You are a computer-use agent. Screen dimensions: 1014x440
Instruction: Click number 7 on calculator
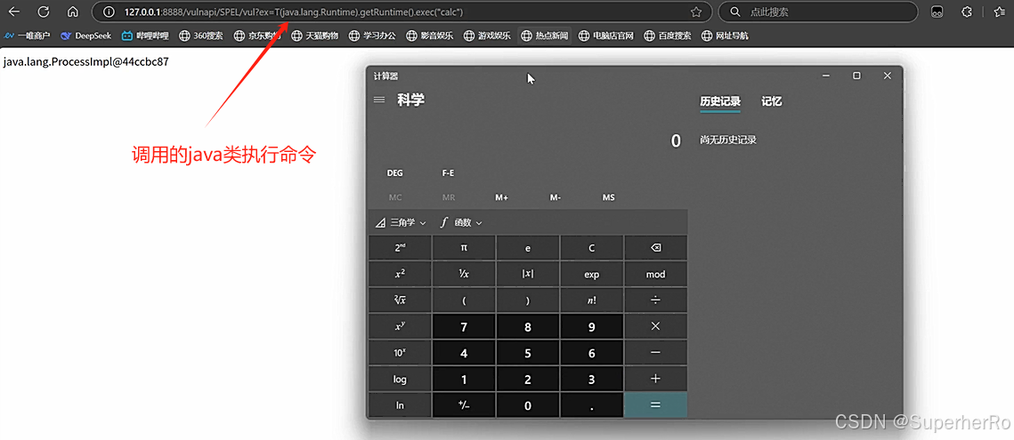click(x=464, y=327)
